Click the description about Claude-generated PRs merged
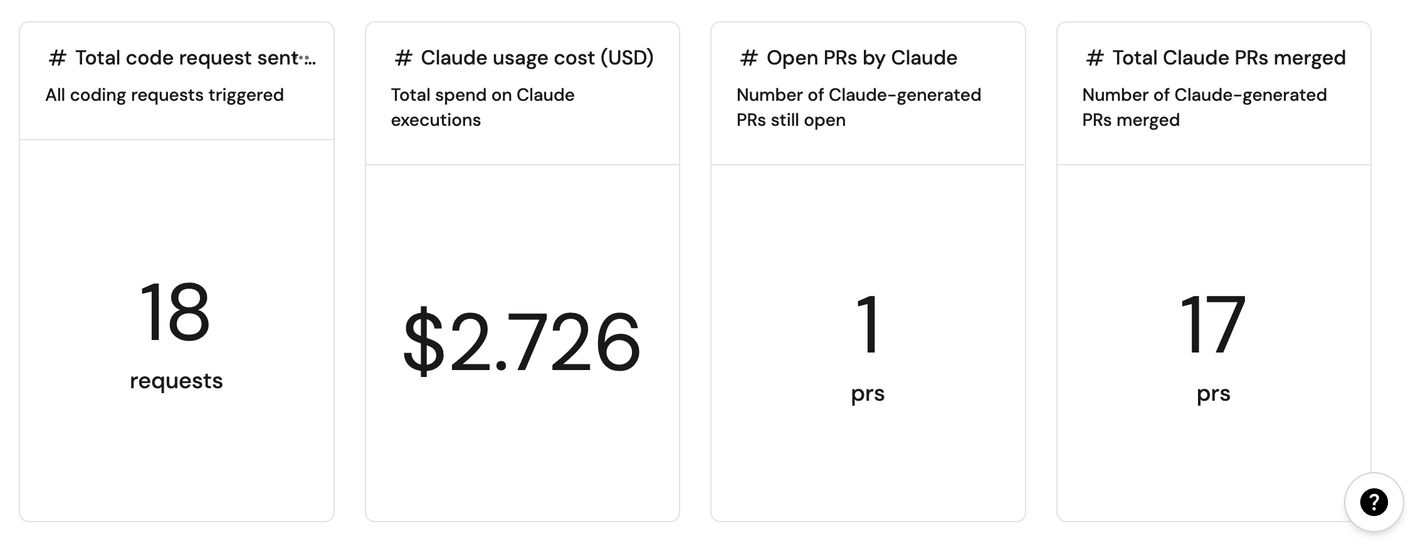This screenshot has height=546, width=1408. click(x=1204, y=107)
